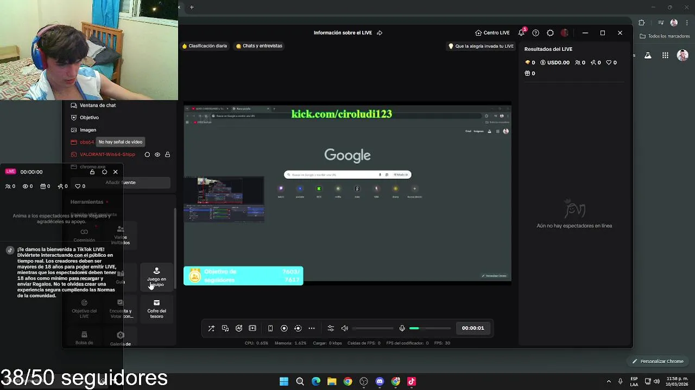Open the Encuesta y Votar tool

click(x=121, y=309)
